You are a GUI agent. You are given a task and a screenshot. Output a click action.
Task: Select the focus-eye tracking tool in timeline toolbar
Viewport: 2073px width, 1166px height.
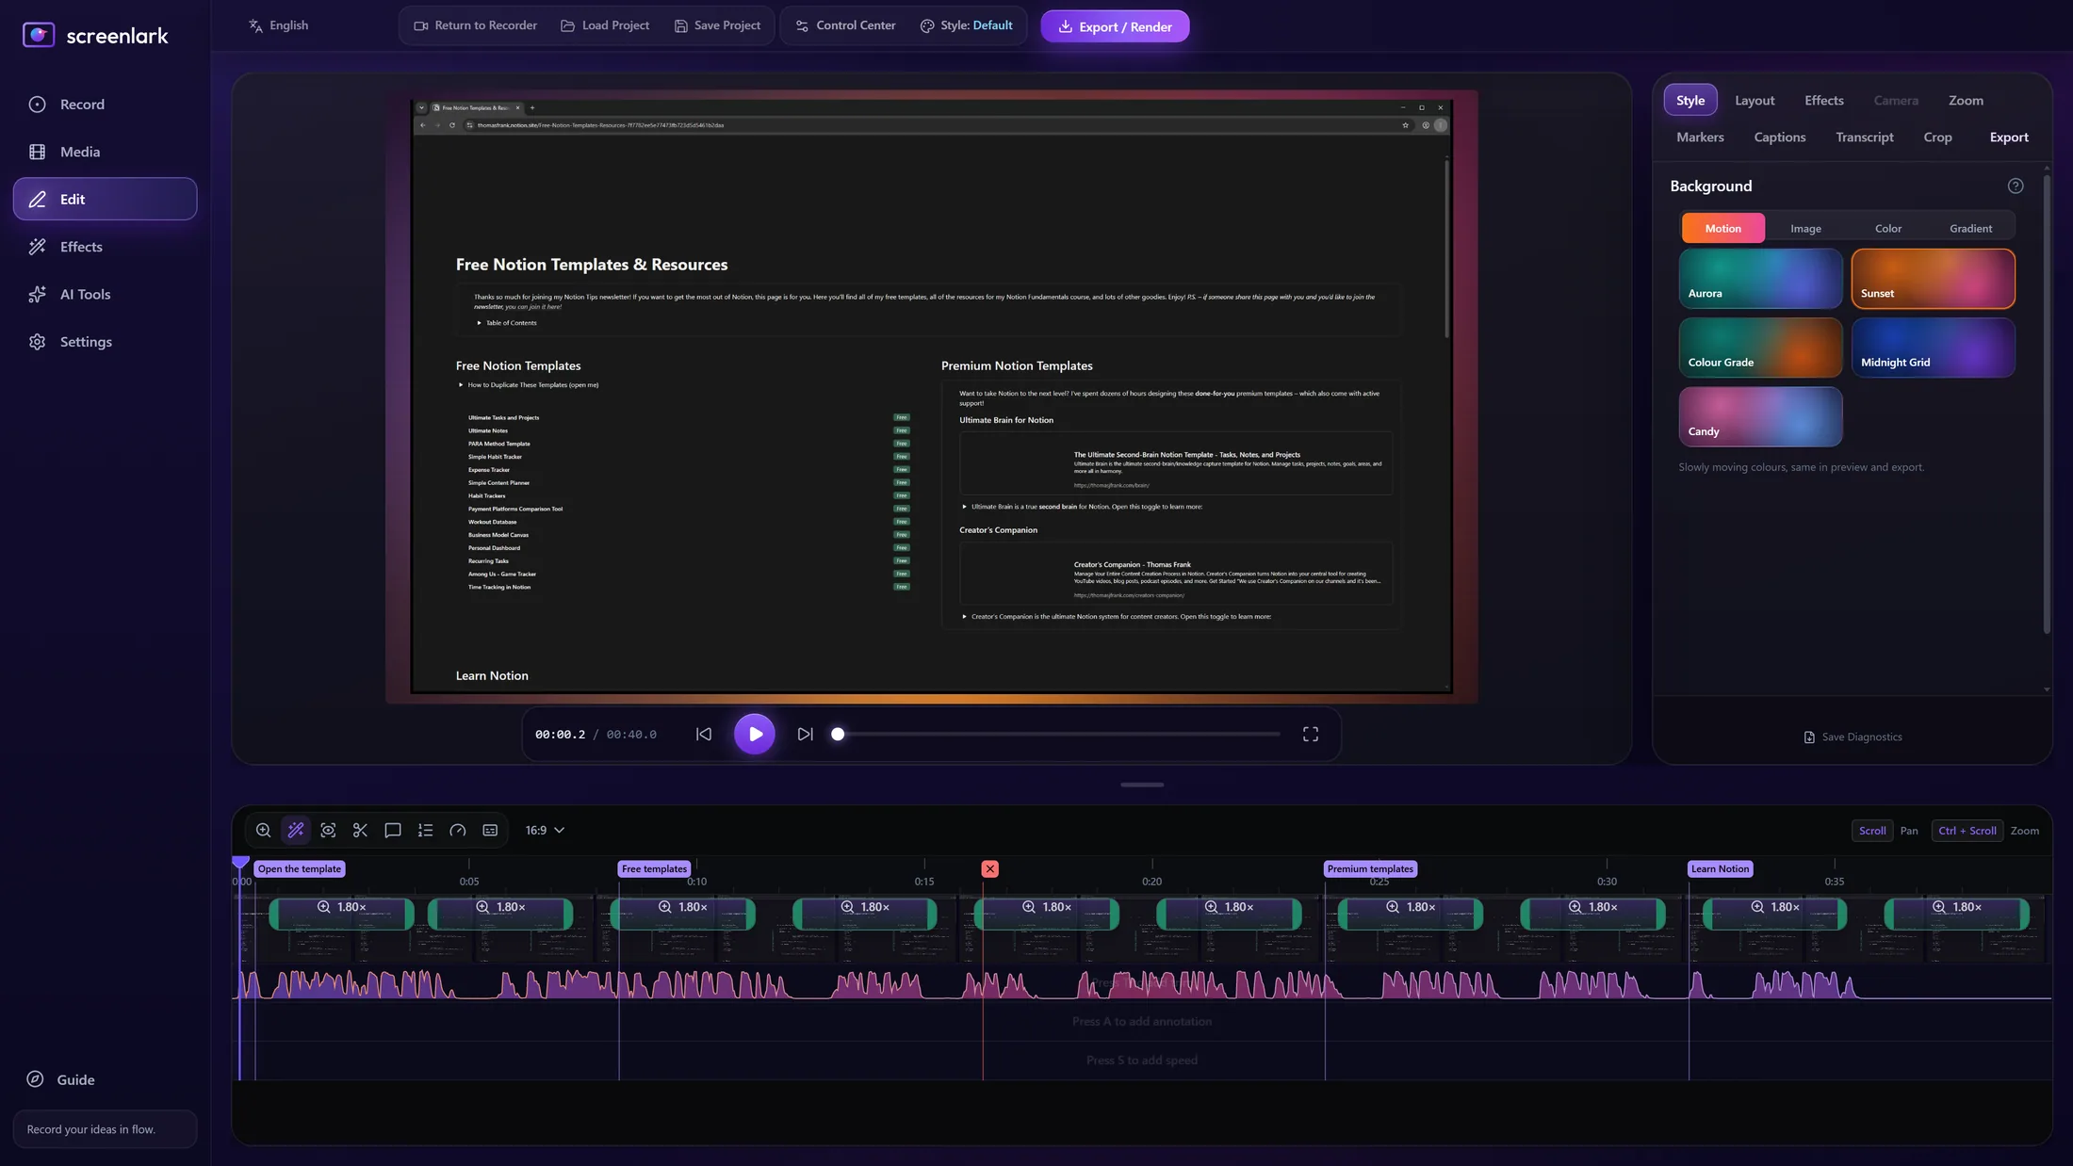tap(328, 831)
